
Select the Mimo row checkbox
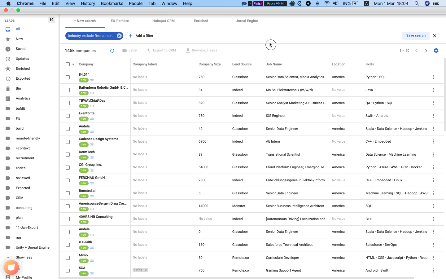pyautogui.click(x=68, y=258)
